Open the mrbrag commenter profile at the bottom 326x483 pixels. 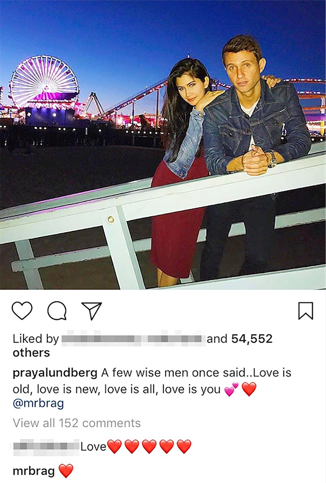coord(34,471)
